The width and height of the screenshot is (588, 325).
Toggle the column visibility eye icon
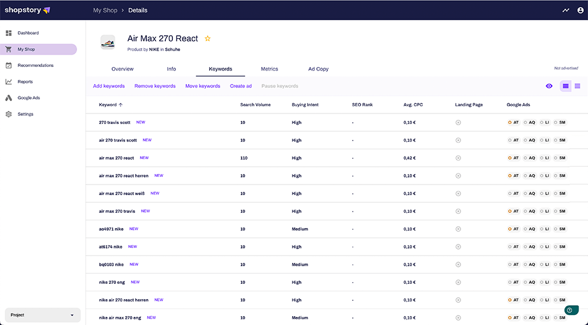(x=549, y=86)
